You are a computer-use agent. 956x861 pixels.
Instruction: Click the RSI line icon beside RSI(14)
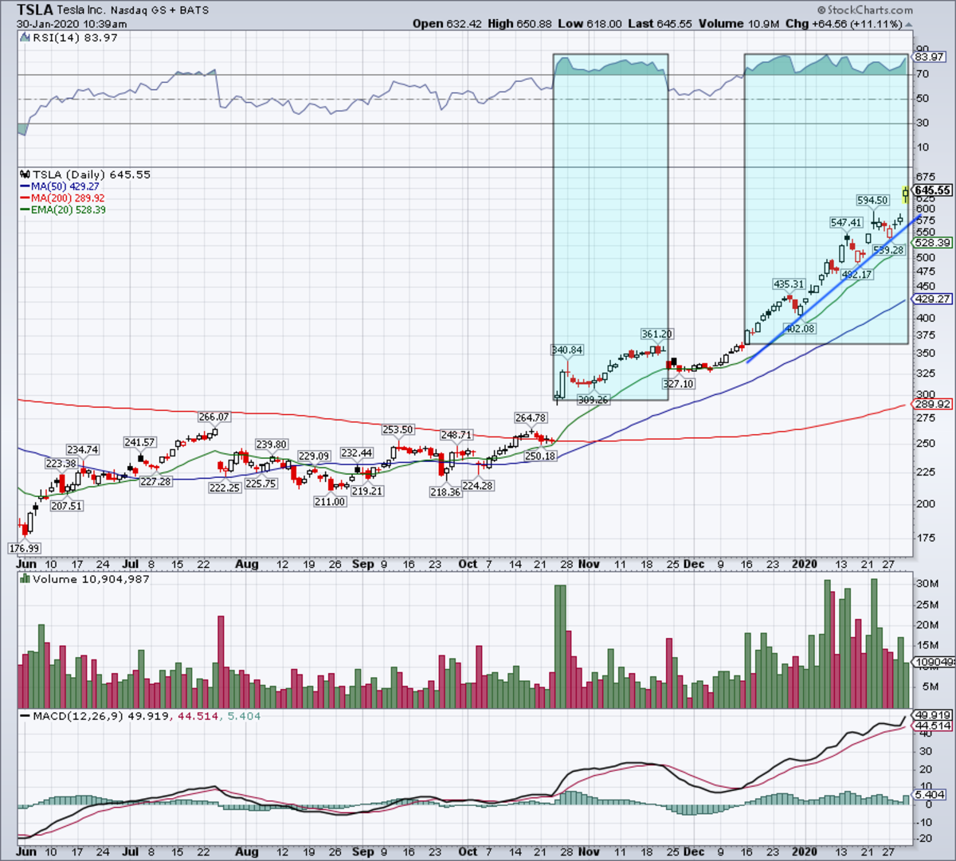pyautogui.click(x=23, y=37)
